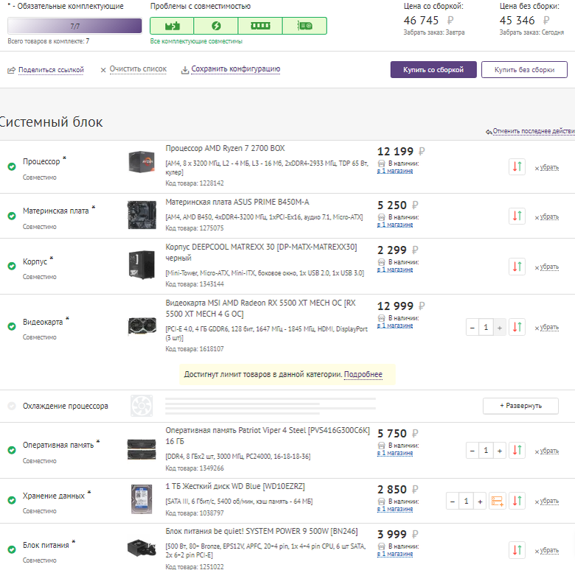Open ASUS PRIME B450M-A thumbnail
This screenshot has width=575, height=570.
pyautogui.click(x=142, y=215)
